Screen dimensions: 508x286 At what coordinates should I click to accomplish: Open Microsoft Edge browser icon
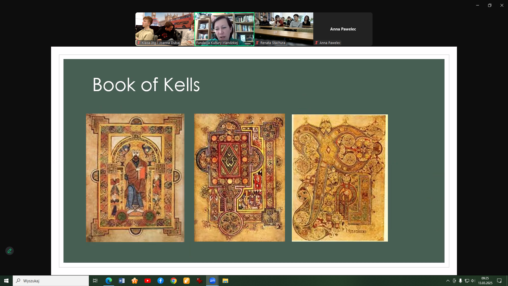coord(109,281)
